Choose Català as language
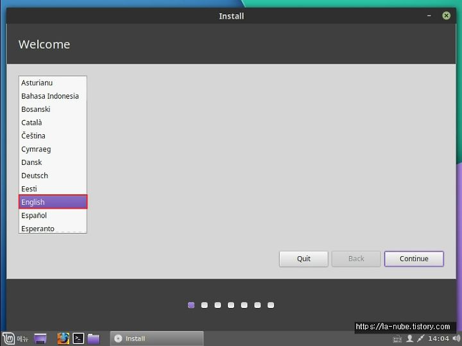Viewport: 462px width, 346px height. click(53, 123)
